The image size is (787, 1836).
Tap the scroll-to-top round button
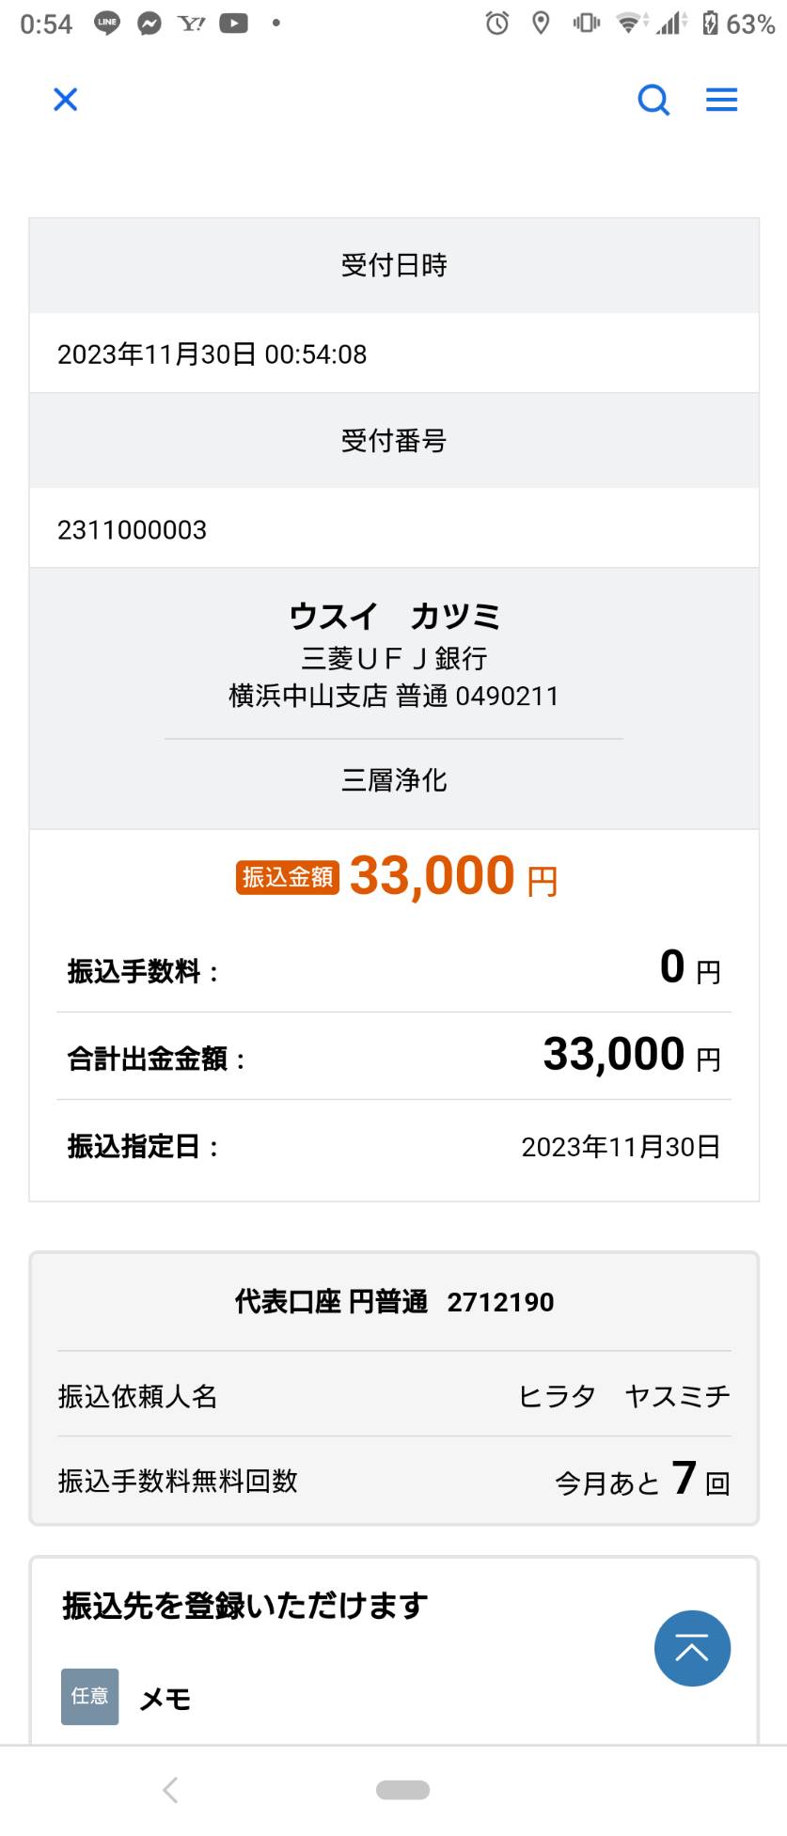pos(692,1648)
